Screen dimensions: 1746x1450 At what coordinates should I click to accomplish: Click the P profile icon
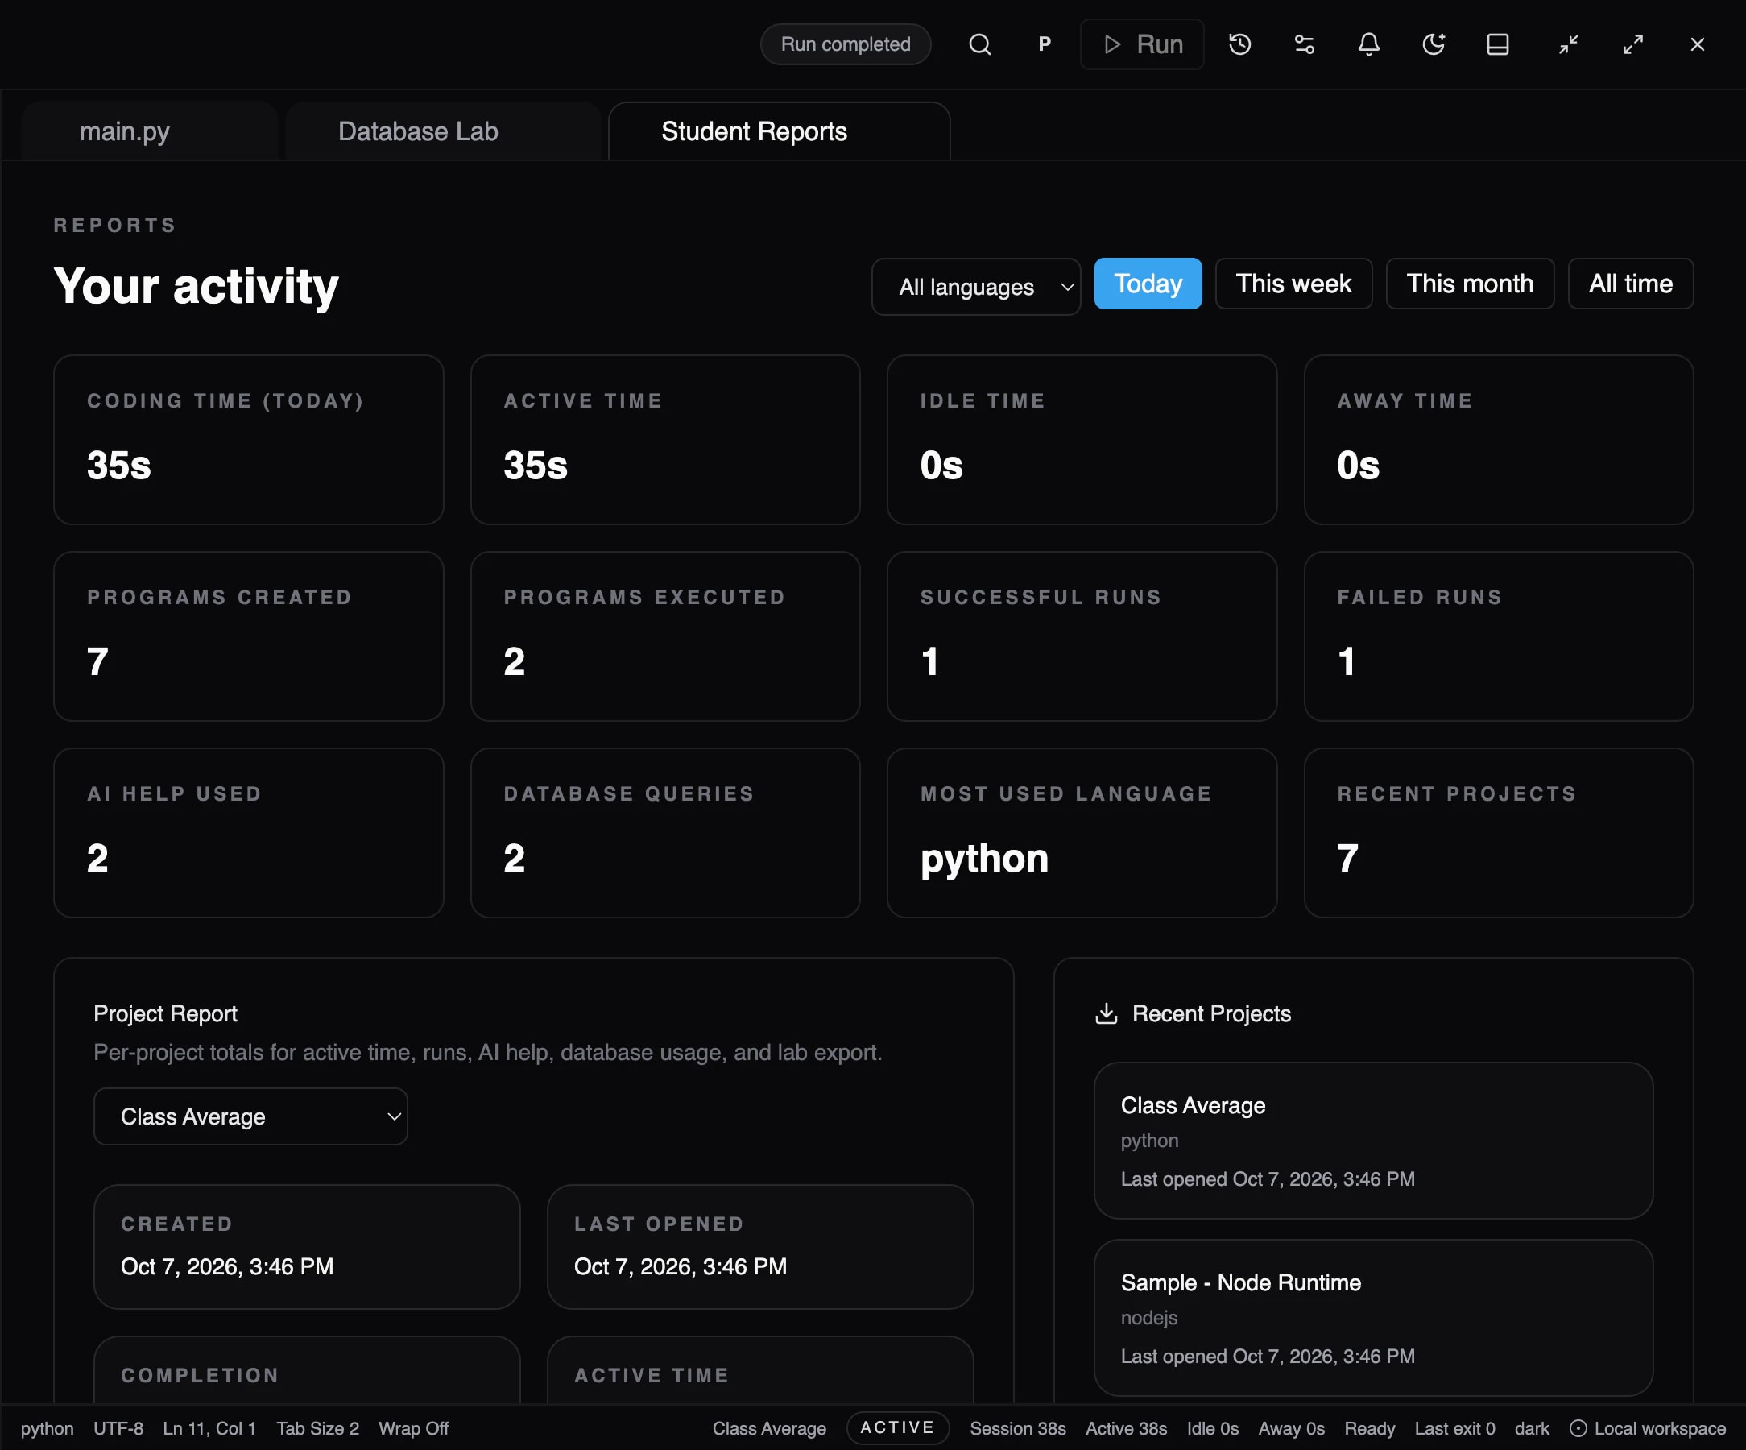[x=1045, y=44]
